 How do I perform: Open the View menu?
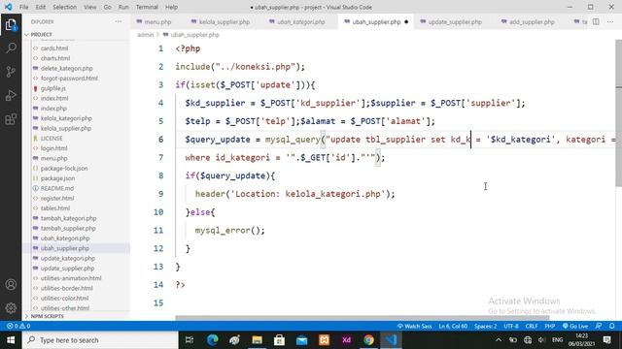pos(90,7)
